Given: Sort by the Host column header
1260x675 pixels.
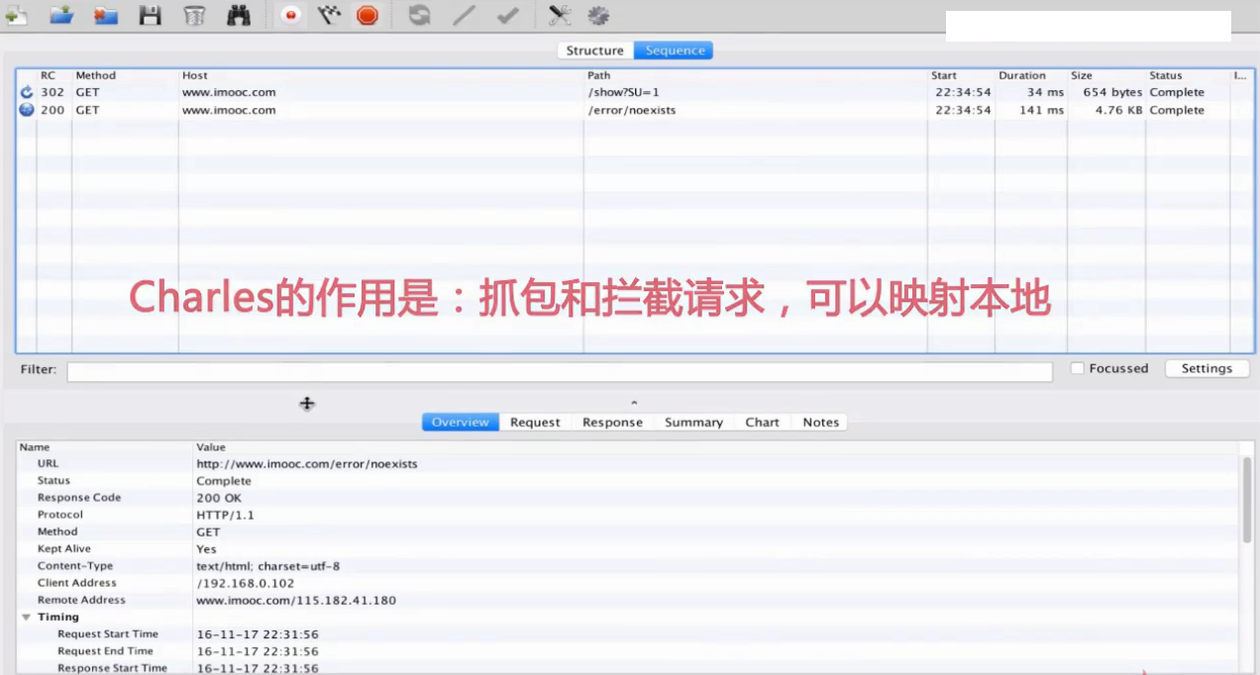Looking at the screenshot, I should coord(381,75).
